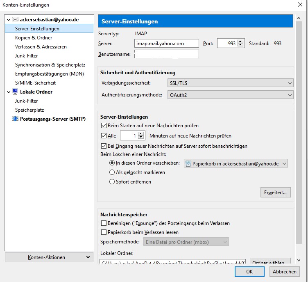308x282 pixels.
Task: Decrease the Port value with down arrow
Action: [x=240, y=45]
